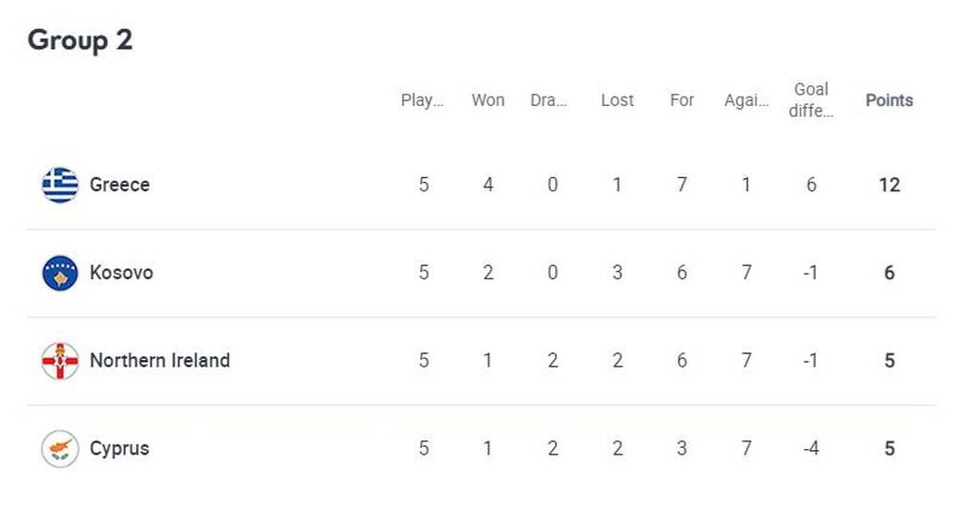
Task: Click Greece's 12 points value
Action: click(889, 186)
